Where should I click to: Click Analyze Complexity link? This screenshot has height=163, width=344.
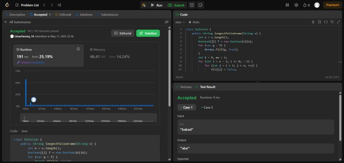coord(31,62)
